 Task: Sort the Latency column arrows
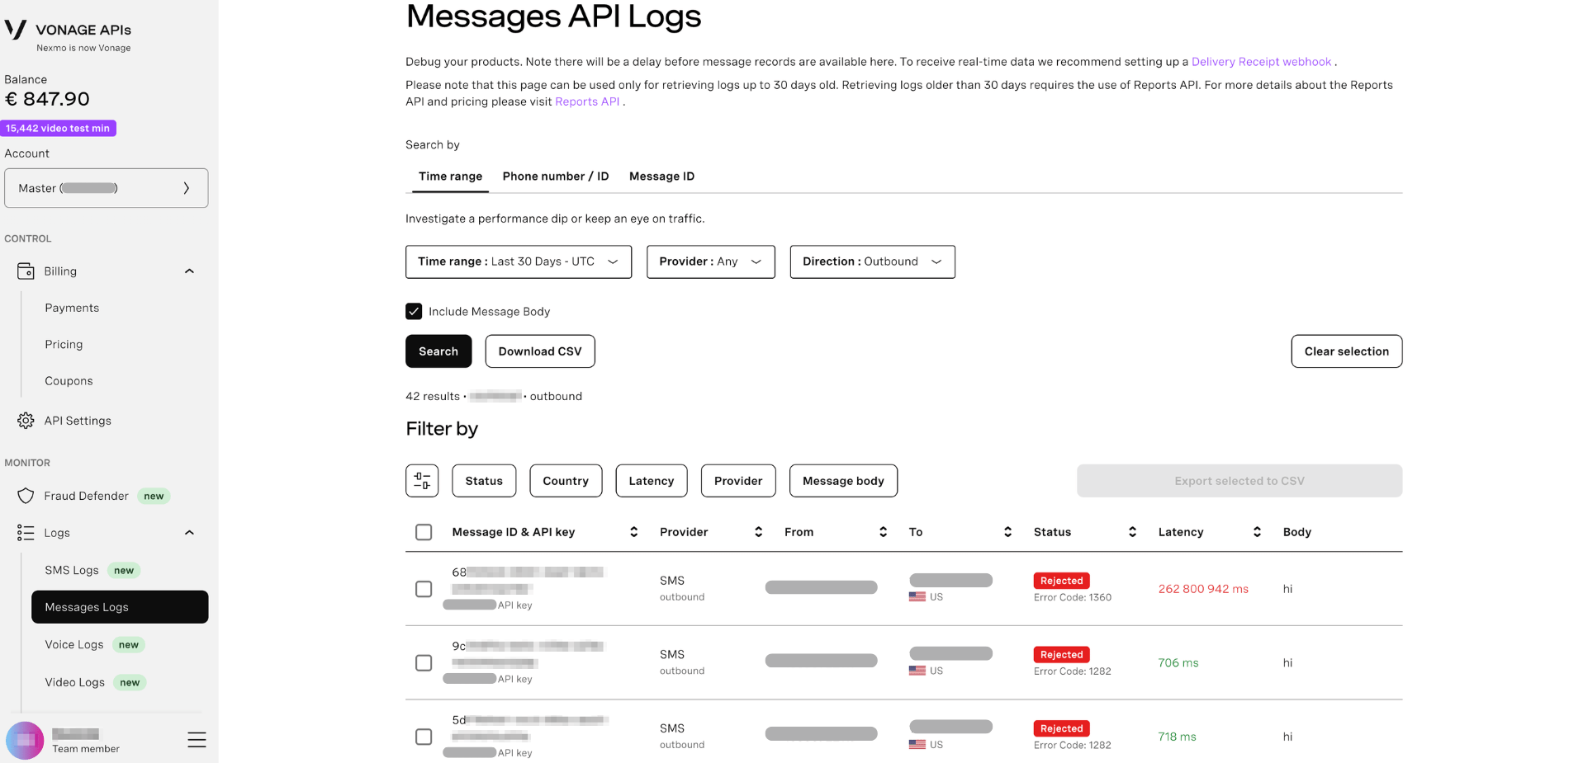(x=1257, y=532)
